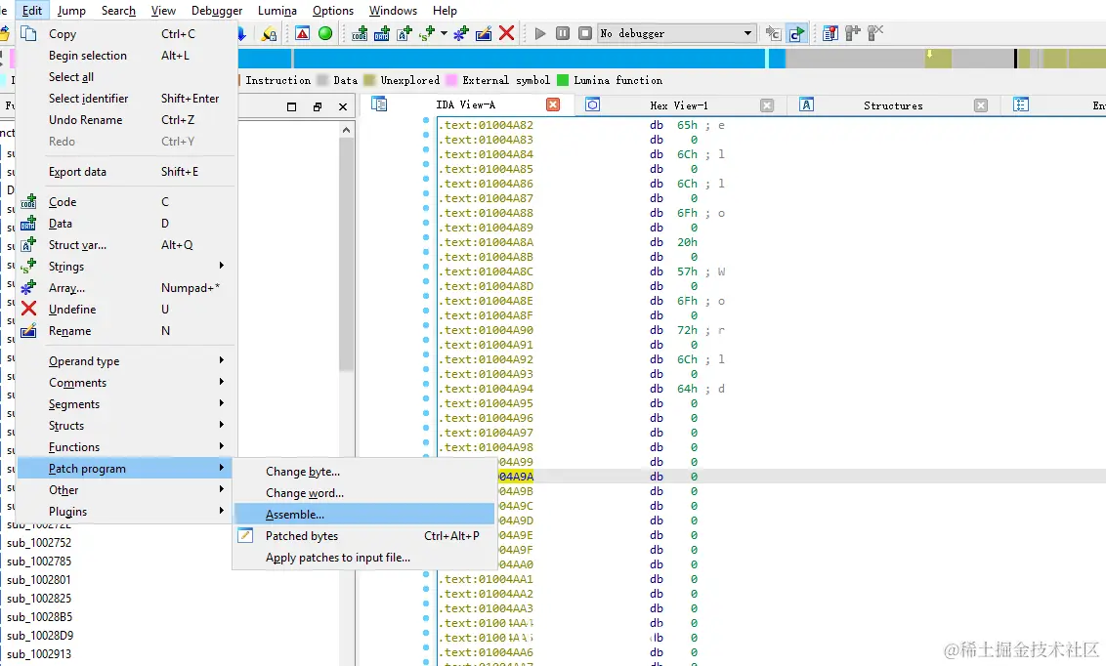
Task: Expand the Functions submenu
Action: click(222, 446)
